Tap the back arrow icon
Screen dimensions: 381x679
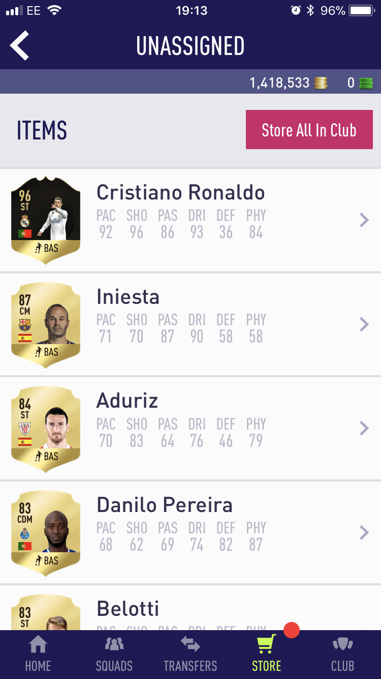[19, 45]
